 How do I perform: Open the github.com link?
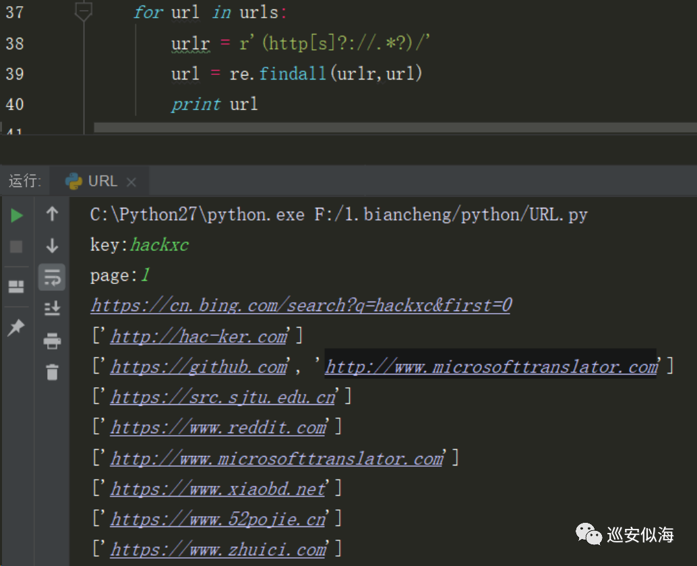point(199,367)
